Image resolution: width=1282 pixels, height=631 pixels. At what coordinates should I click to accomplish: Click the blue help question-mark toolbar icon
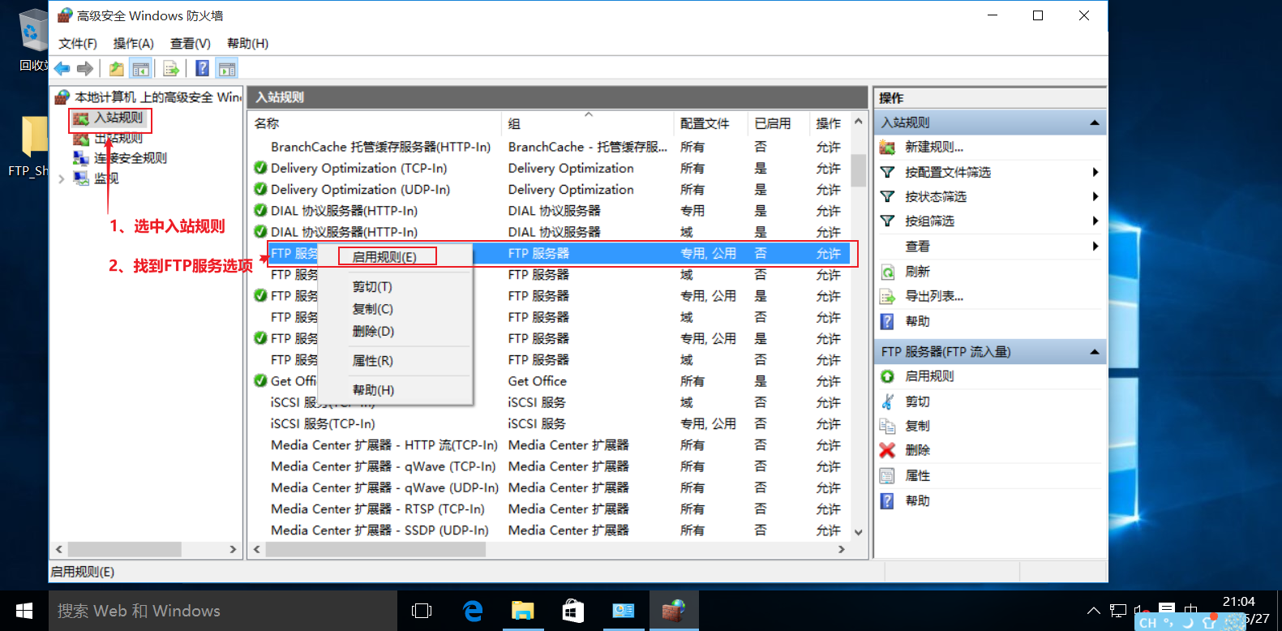click(203, 69)
